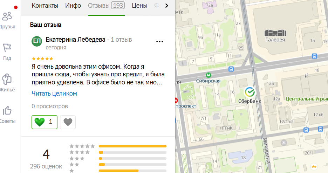
Task: Click the Читать целиком link
Action: [x=54, y=94]
